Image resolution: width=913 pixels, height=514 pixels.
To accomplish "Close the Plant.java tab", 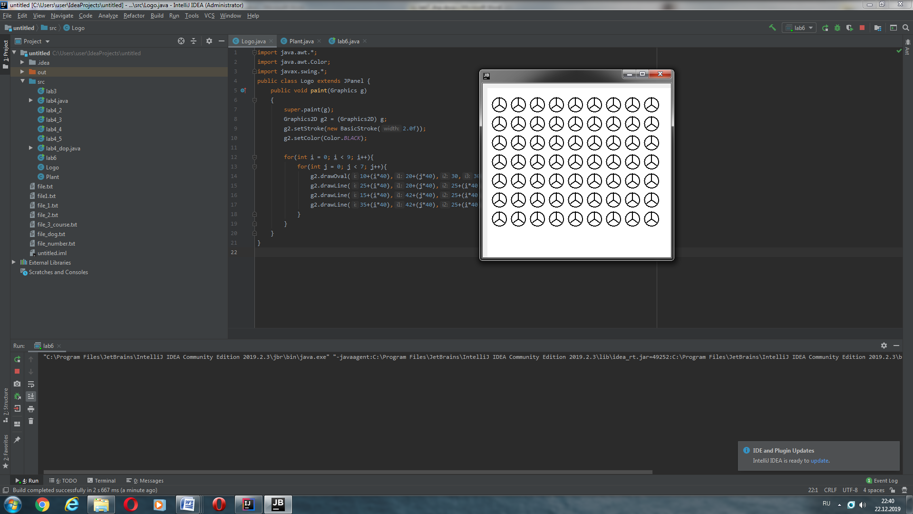I will (x=319, y=41).
